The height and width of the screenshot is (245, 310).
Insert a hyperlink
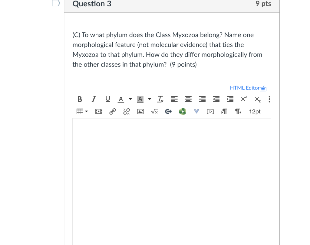pos(112,111)
